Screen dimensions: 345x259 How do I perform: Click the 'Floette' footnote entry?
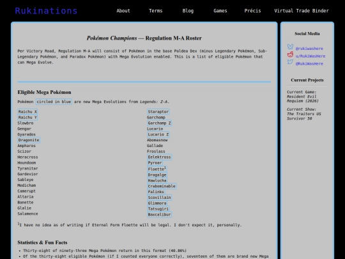[157, 169]
